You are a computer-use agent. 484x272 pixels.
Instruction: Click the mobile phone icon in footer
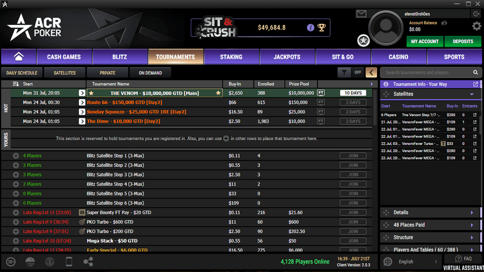point(69,262)
